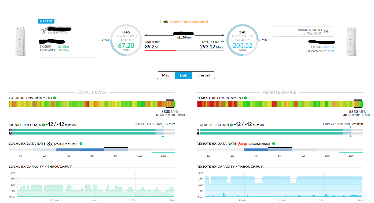
Task: Click help icon beside remote Signal Per Chain
Action: 231,125
